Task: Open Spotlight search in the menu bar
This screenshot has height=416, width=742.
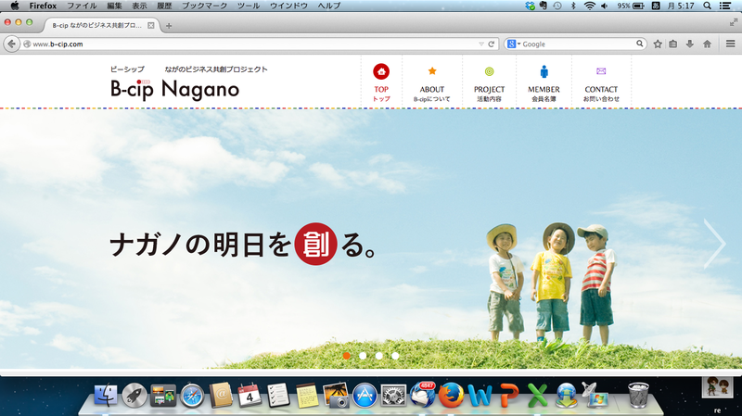Action: 707,6
